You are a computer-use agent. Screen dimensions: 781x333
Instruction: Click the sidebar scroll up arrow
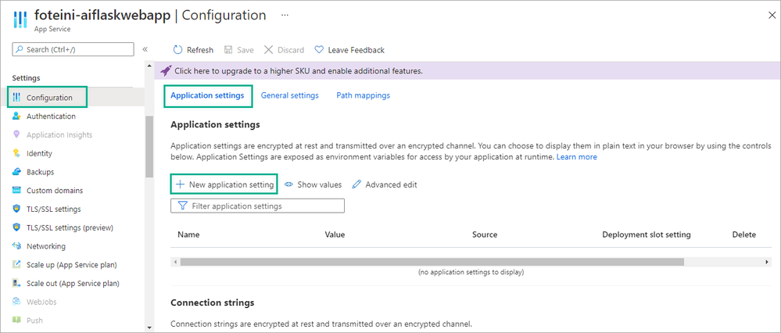pos(149,66)
